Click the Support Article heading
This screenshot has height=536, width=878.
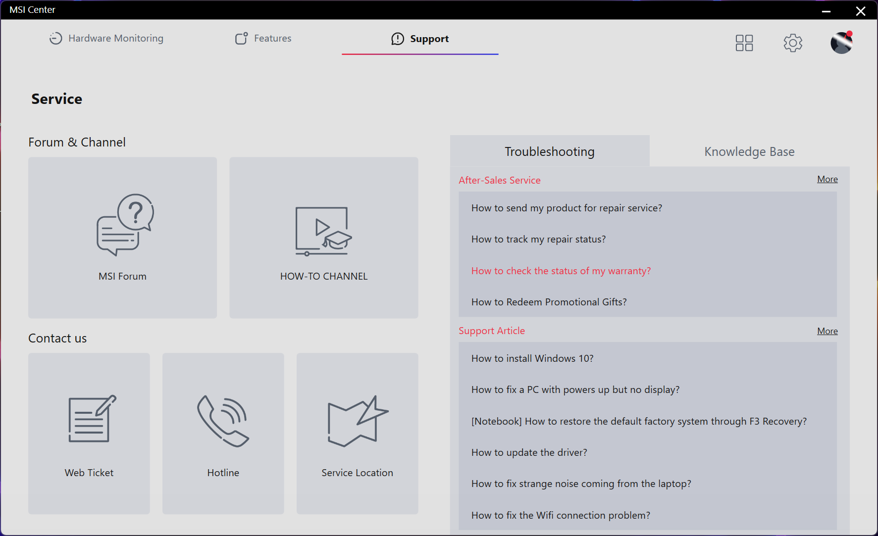[x=492, y=331]
